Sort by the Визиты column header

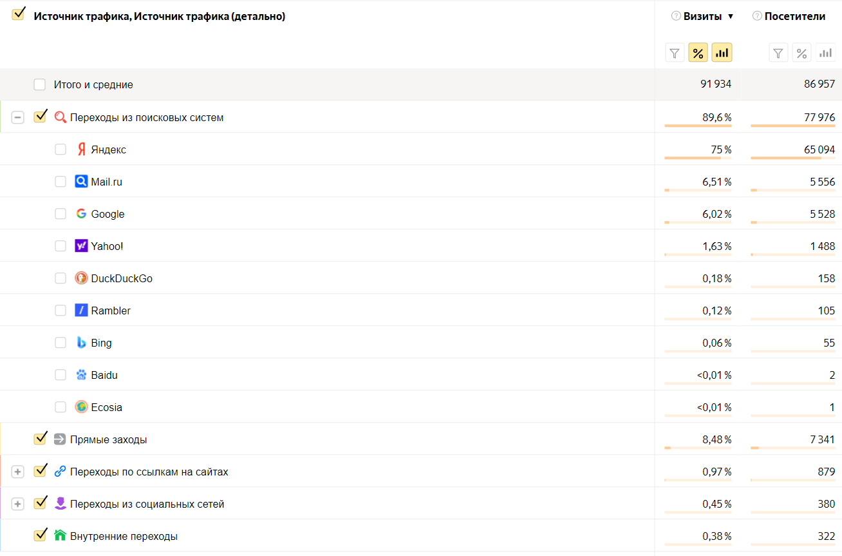pyautogui.click(x=702, y=16)
